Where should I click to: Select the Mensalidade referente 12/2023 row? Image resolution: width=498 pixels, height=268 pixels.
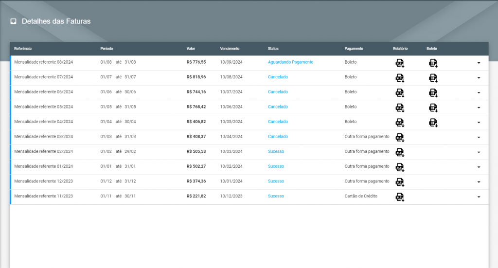click(x=249, y=182)
